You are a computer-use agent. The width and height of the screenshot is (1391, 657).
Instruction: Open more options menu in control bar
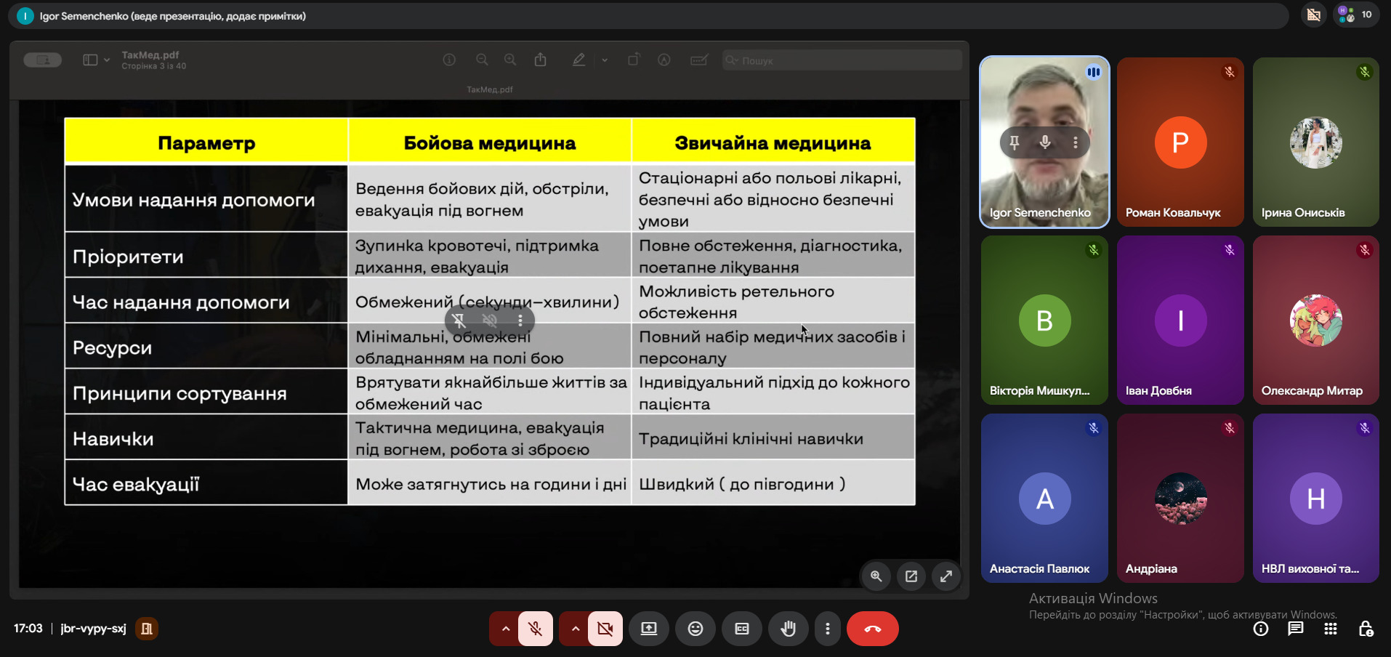[827, 629]
